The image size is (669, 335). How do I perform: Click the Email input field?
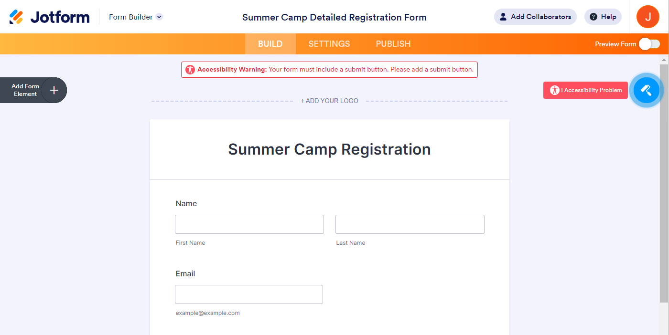click(248, 294)
